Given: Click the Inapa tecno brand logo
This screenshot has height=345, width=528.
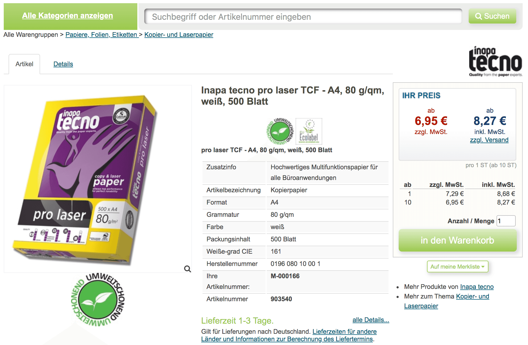Looking at the screenshot, I should click(x=496, y=61).
